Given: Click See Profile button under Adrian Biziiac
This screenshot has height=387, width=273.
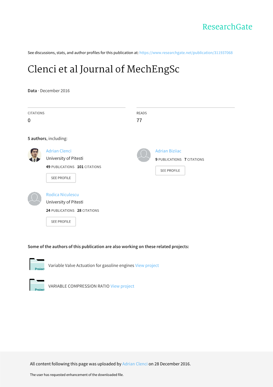Looking at the screenshot, I should (170, 171).
